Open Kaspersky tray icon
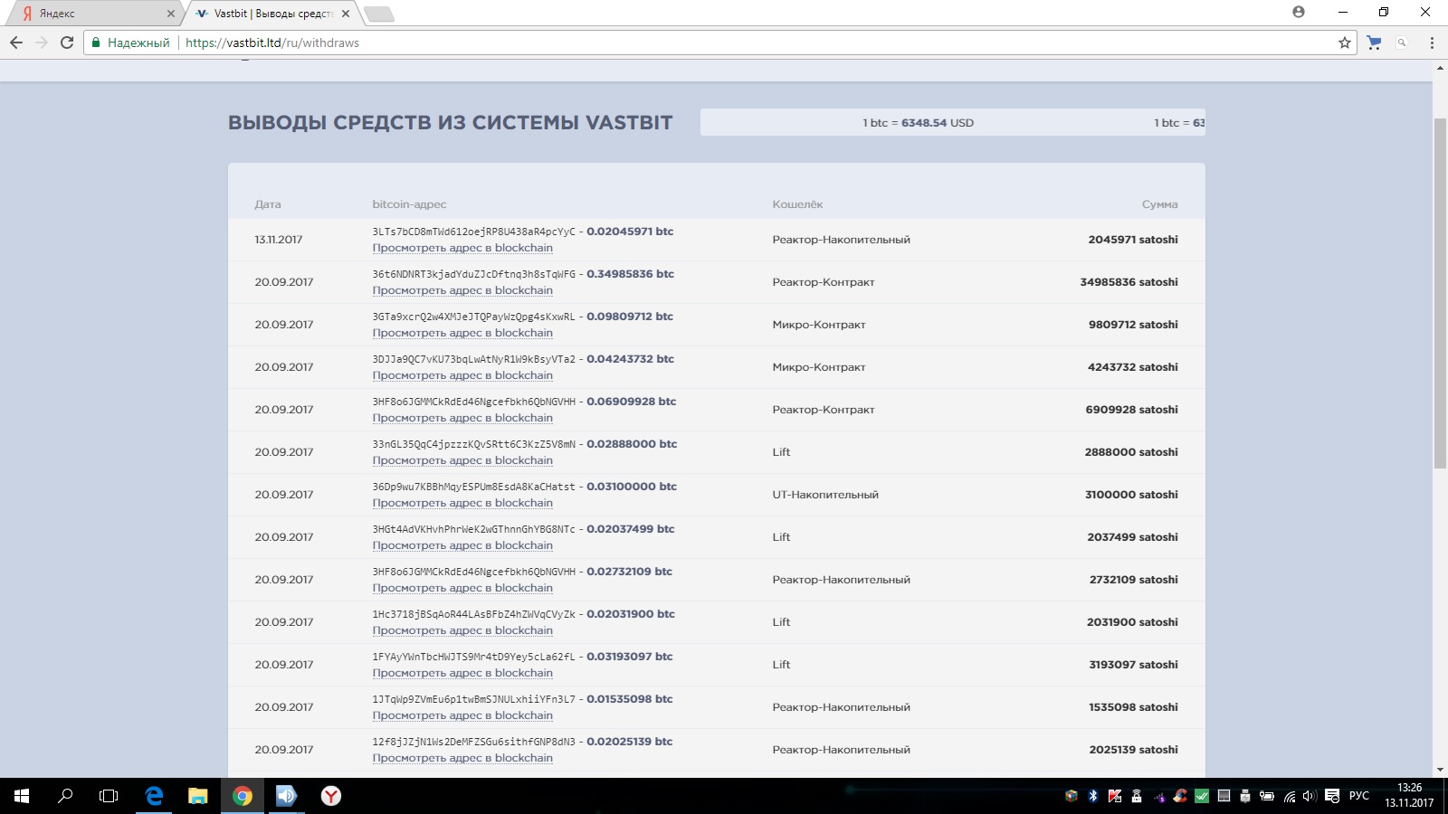Screen dimensions: 1448x814 (1115, 796)
